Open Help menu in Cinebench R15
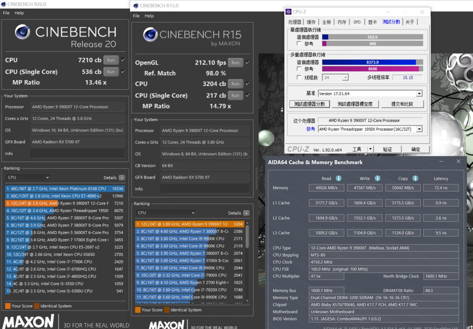This screenshot has width=473, height=329. tap(149, 16)
